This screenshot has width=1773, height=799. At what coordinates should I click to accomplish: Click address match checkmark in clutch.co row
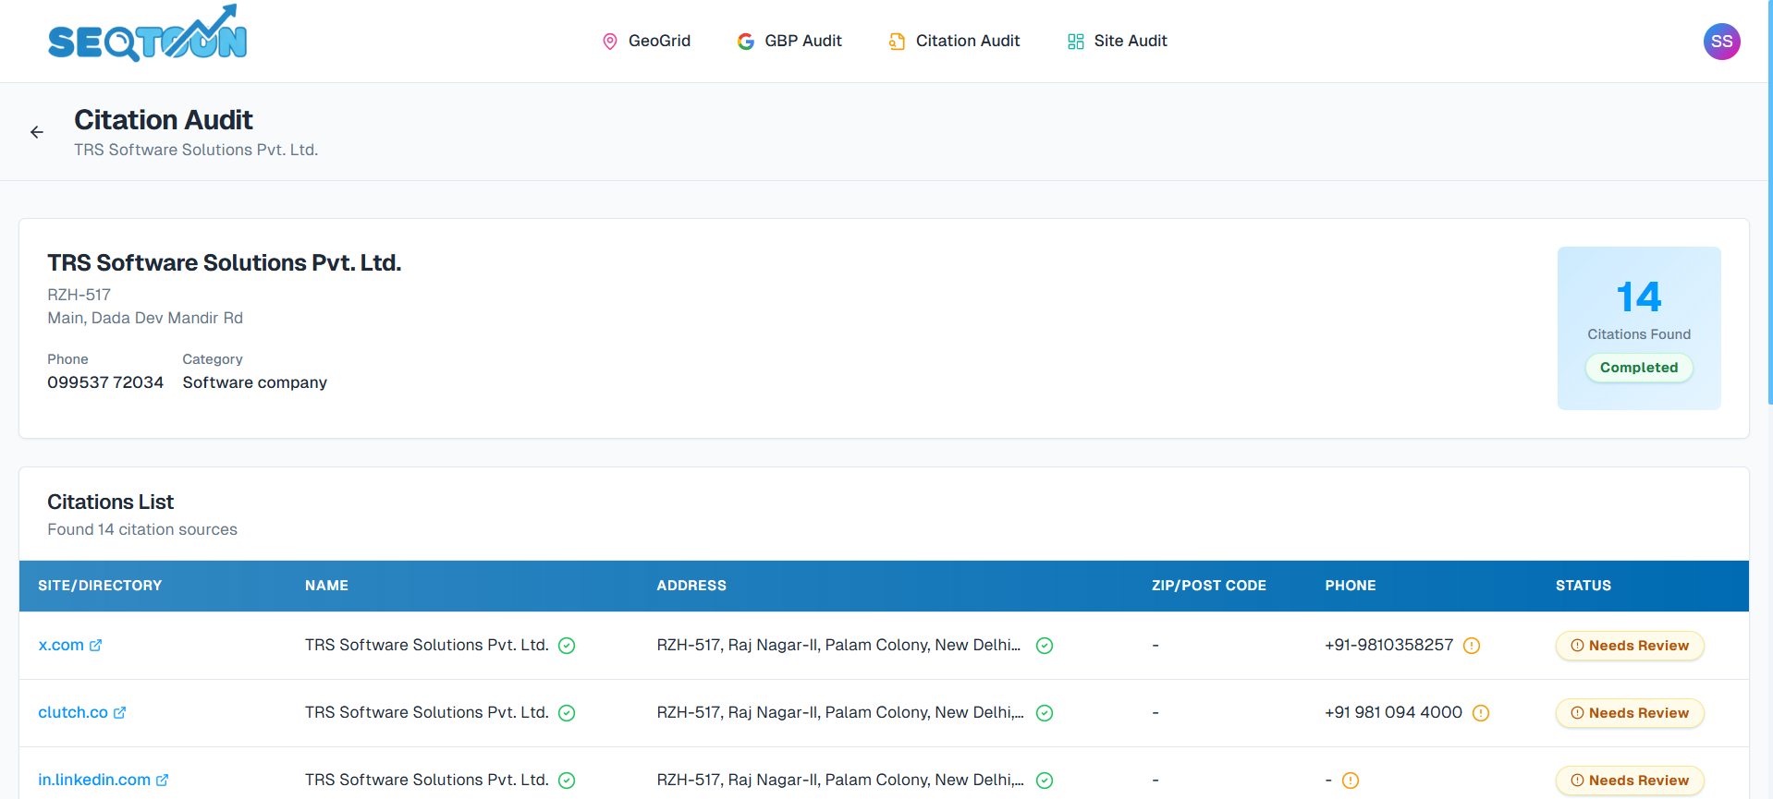[x=1045, y=713]
